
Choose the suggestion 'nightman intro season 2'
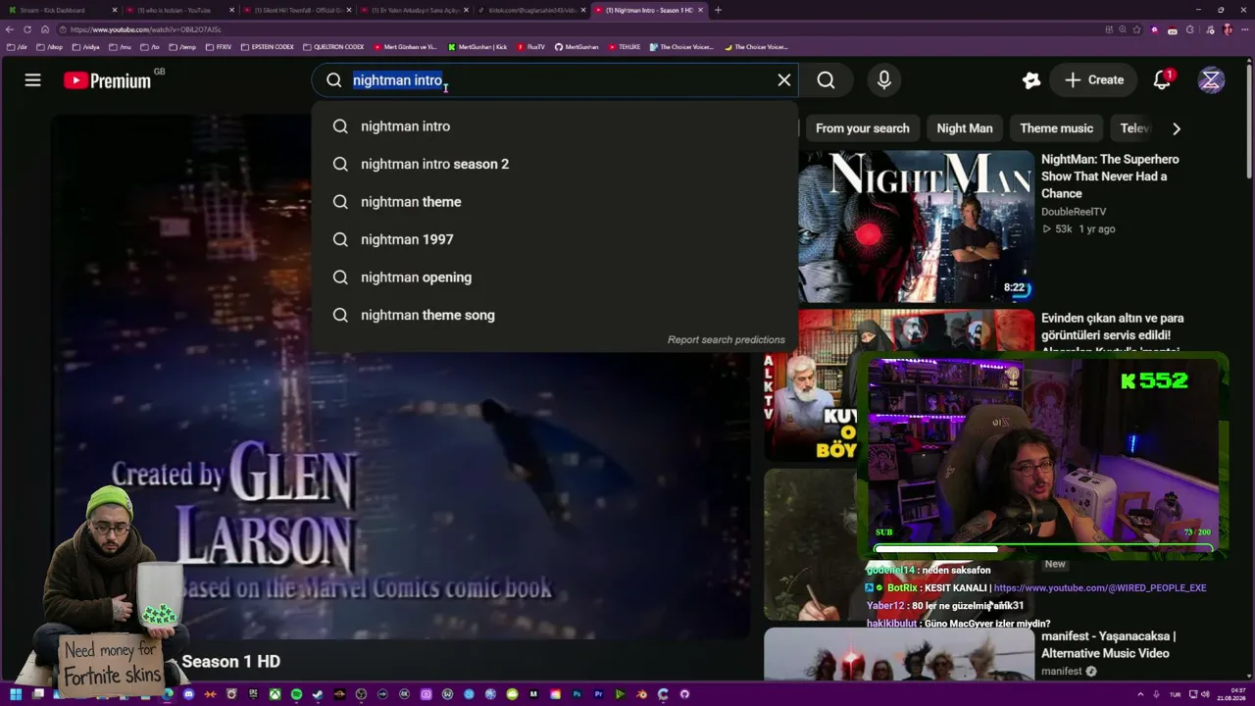(x=554, y=164)
